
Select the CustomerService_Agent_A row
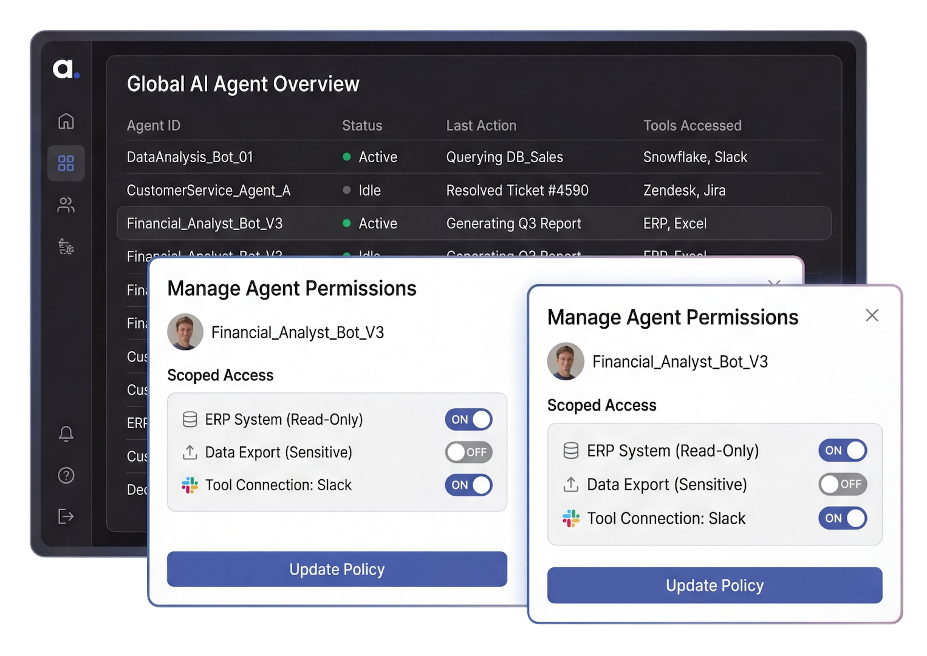click(x=208, y=191)
